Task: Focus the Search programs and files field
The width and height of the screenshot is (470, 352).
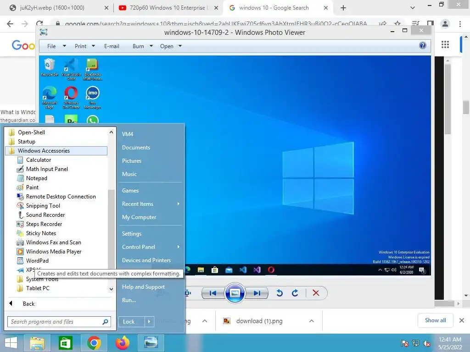Action: click(x=59, y=322)
